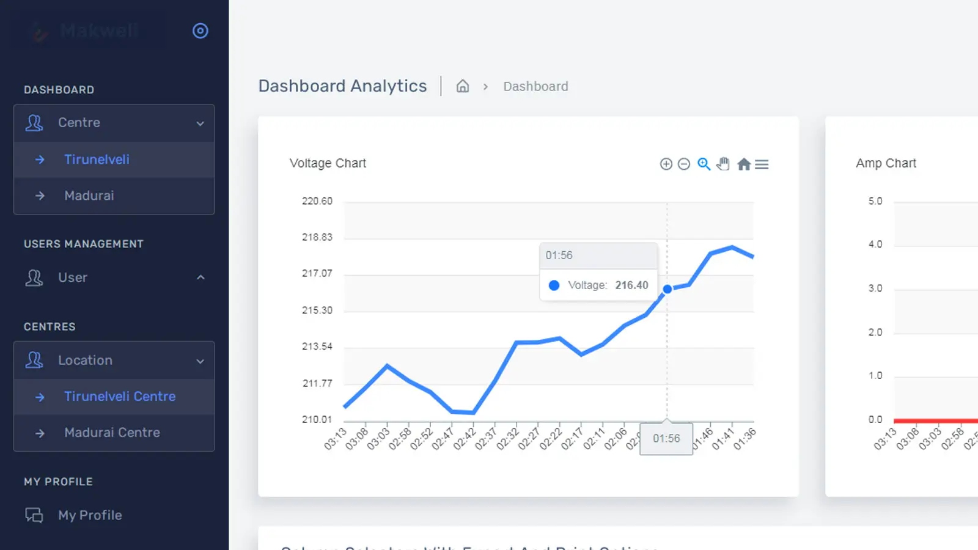Toggle the sidebar pin circle icon
The height and width of the screenshot is (550, 978).
(200, 31)
